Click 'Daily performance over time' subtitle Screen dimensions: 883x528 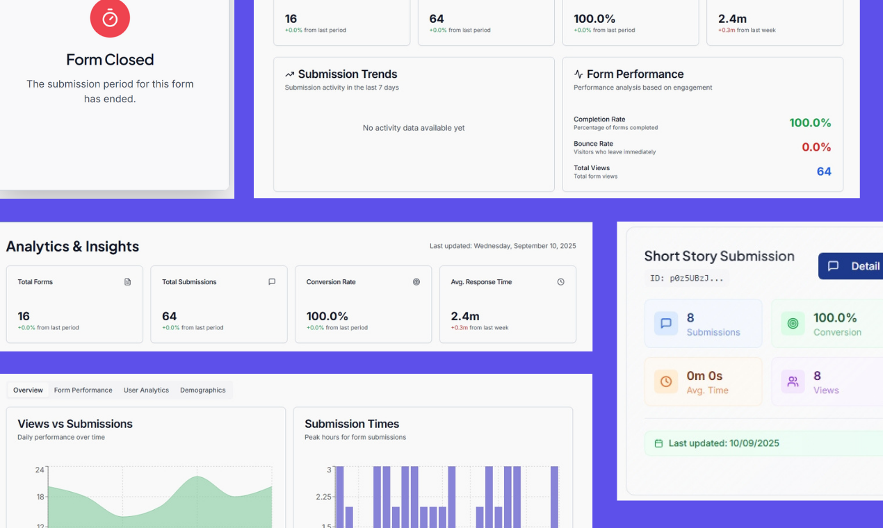tap(61, 437)
